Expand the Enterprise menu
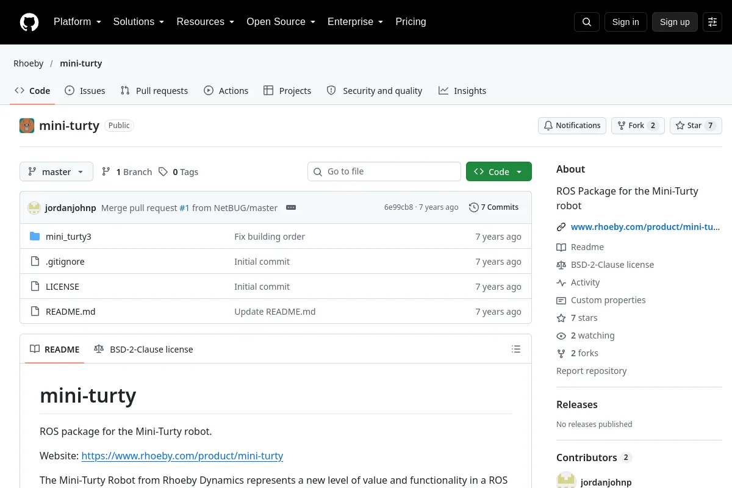 pyautogui.click(x=355, y=22)
